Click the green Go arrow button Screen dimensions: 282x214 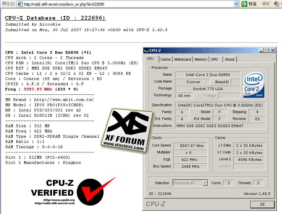click(x=244, y=4)
